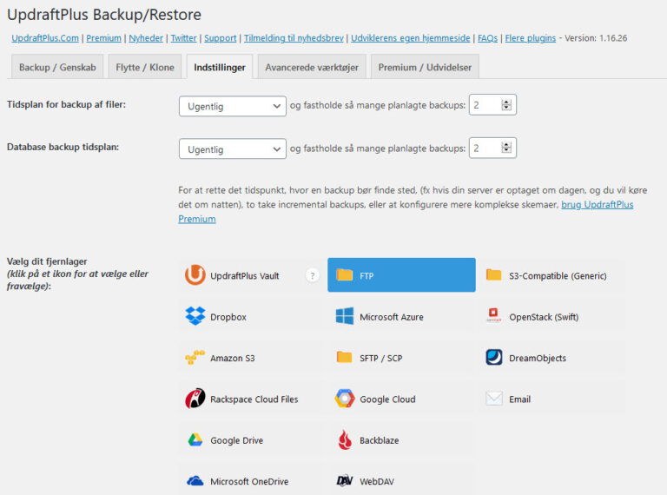667x495 pixels.
Task: Click the Flere plugins link
Action: pos(531,38)
